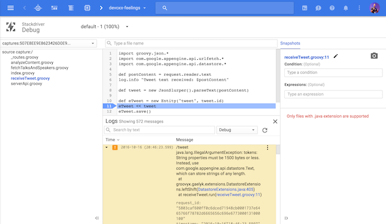Click the Type a file name field
The width and height of the screenshot is (386, 224).
[191, 43]
